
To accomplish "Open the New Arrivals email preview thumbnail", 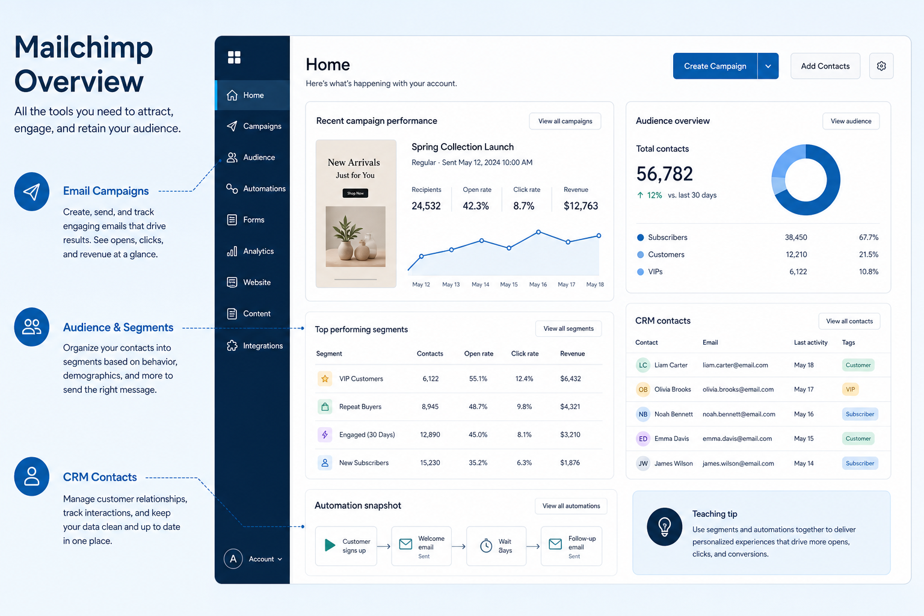I will (x=356, y=214).
